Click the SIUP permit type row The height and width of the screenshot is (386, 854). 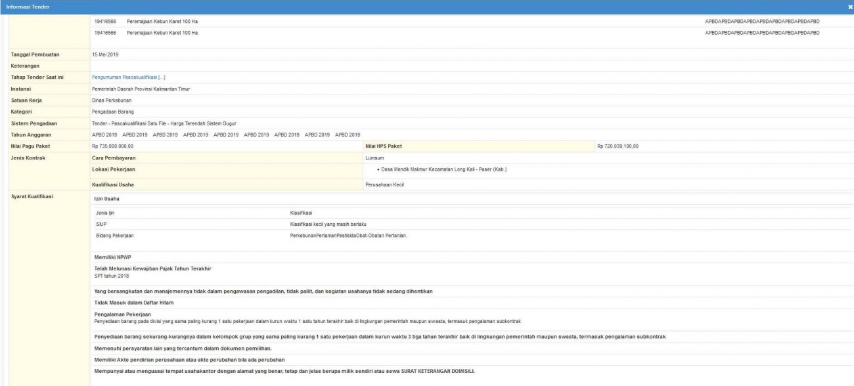[102, 224]
